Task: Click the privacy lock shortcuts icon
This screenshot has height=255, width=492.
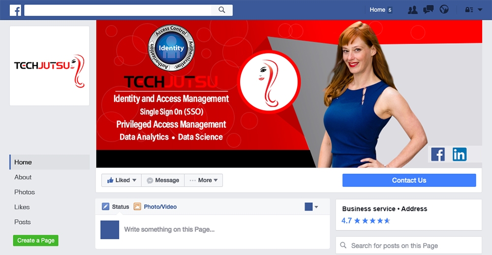Action: pos(468,10)
